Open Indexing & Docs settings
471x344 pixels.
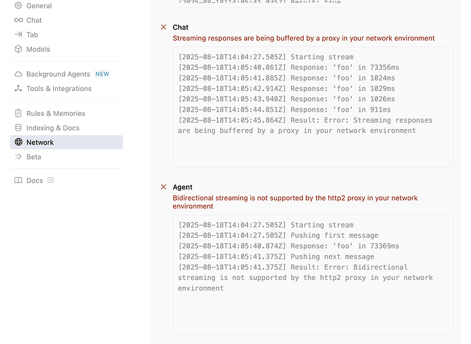(x=52, y=128)
